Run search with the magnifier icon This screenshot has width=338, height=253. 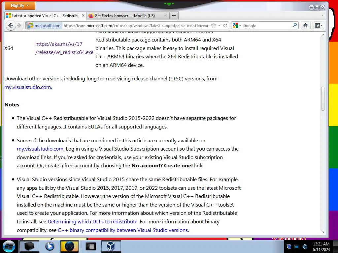pyautogui.click(x=294, y=25)
